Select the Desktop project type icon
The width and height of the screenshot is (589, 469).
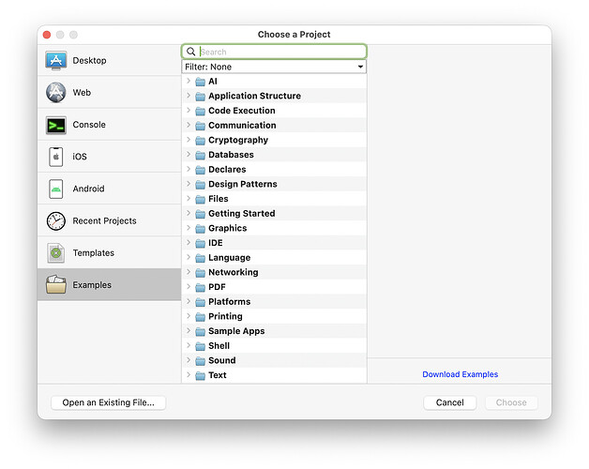pos(55,61)
